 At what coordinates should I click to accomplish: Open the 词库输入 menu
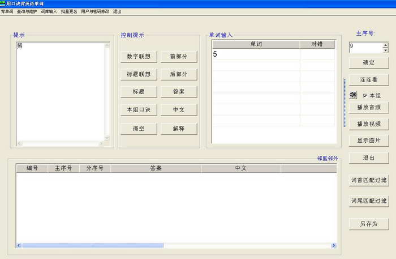[x=49, y=11]
